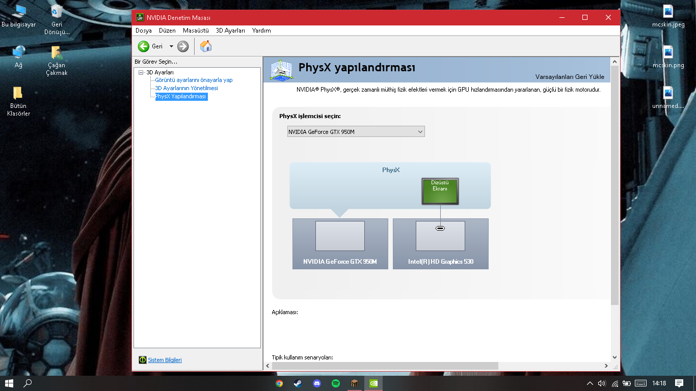The height and width of the screenshot is (391, 696).
Task: Open the volume control in system tray
Action: [602, 383]
